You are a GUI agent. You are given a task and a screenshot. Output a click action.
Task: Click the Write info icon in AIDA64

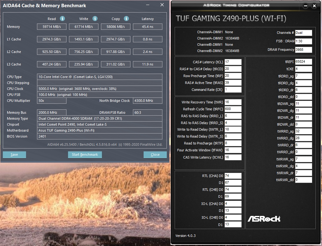coord(95,19)
